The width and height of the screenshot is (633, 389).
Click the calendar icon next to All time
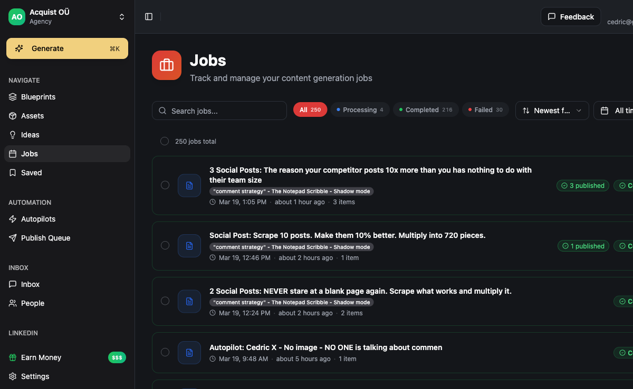605,111
